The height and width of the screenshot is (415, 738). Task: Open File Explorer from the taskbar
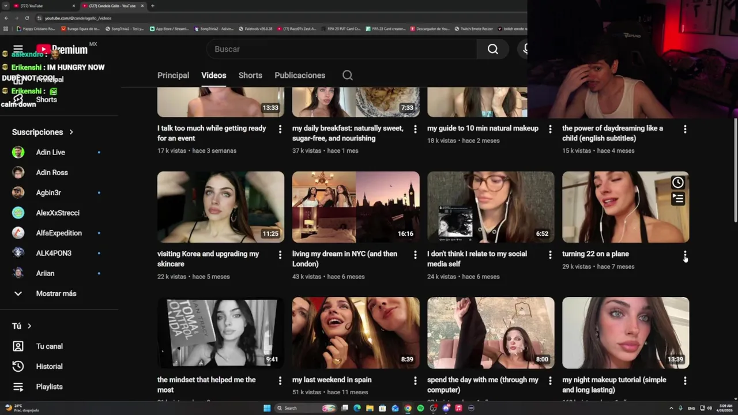click(x=370, y=408)
